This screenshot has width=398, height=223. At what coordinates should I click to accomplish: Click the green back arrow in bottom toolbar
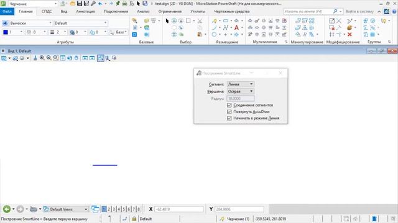click(7, 209)
